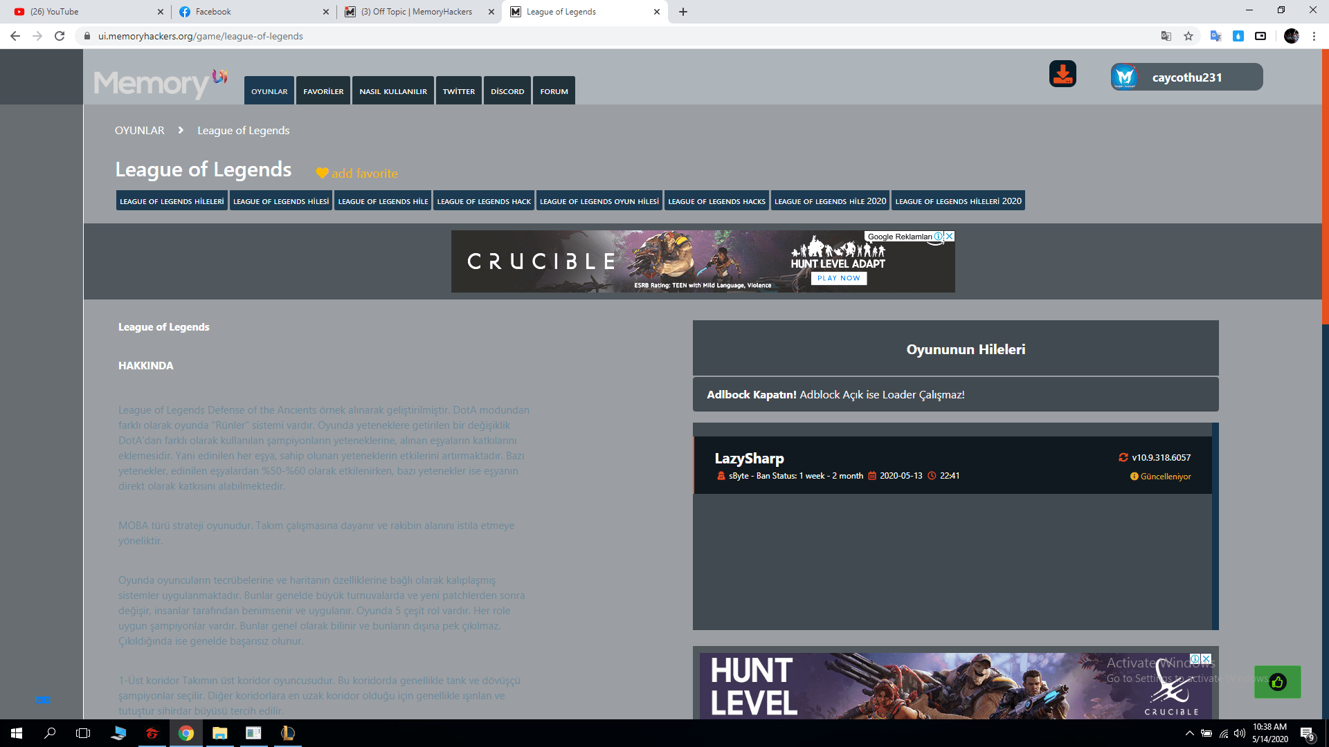Click the LEAGUE OF LEGENDS HİLELERİ 2020 tag
Image resolution: width=1329 pixels, height=747 pixels.
pos(958,201)
